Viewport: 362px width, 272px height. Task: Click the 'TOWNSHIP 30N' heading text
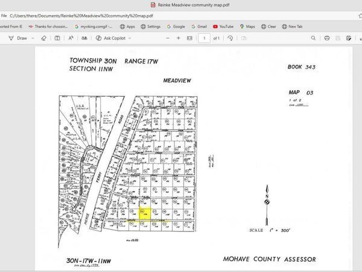(93, 61)
